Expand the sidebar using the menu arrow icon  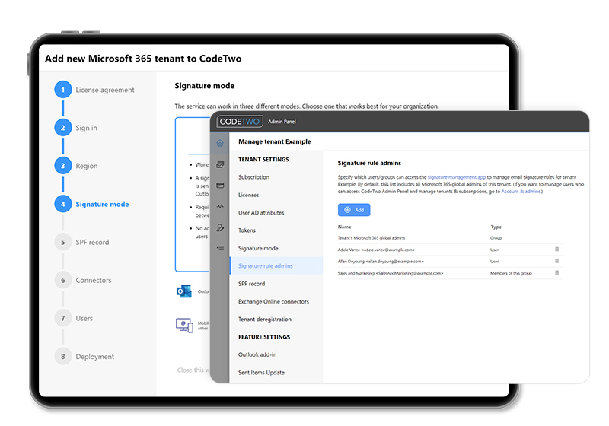(x=220, y=247)
